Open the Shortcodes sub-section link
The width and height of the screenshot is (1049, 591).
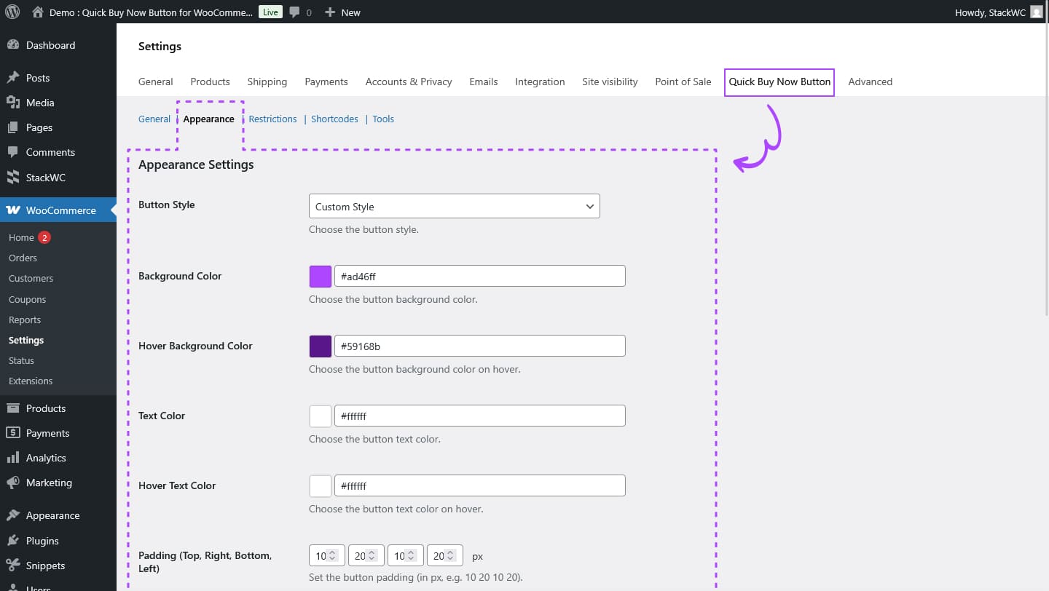(x=334, y=119)
